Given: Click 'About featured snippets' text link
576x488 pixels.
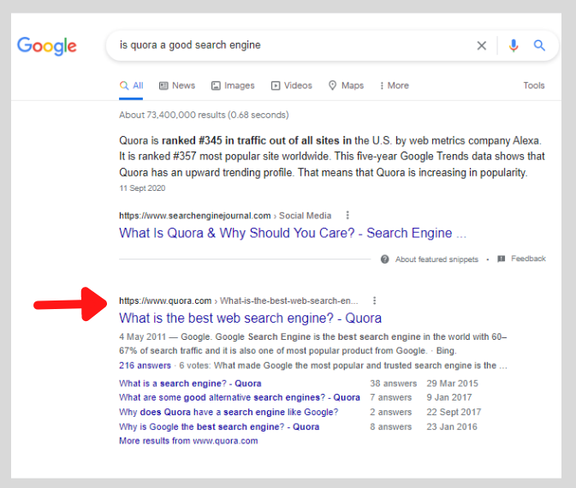Looking at the screenshot, I should [436, 259].
